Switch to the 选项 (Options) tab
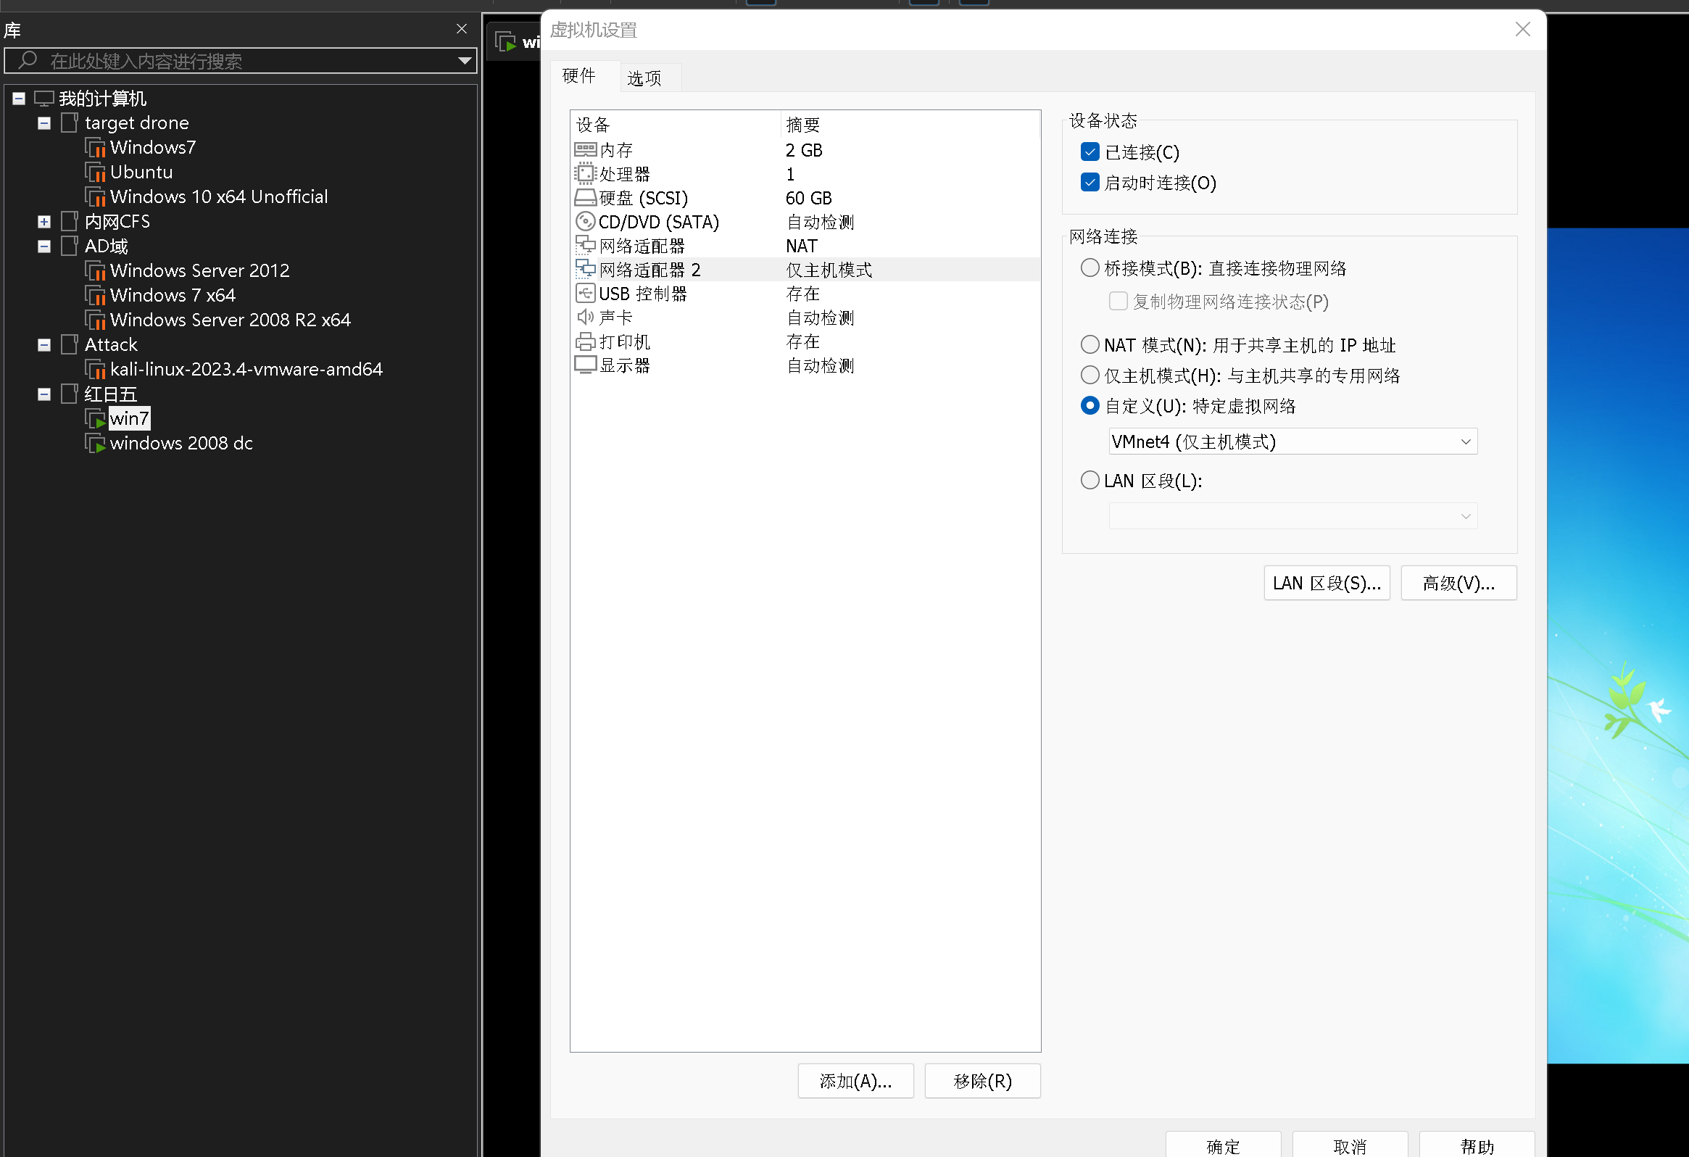 point(644,78)
